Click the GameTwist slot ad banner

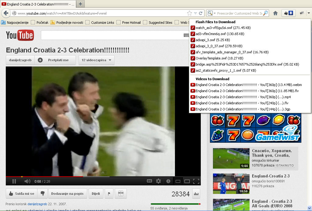click(x=256, y=128)
